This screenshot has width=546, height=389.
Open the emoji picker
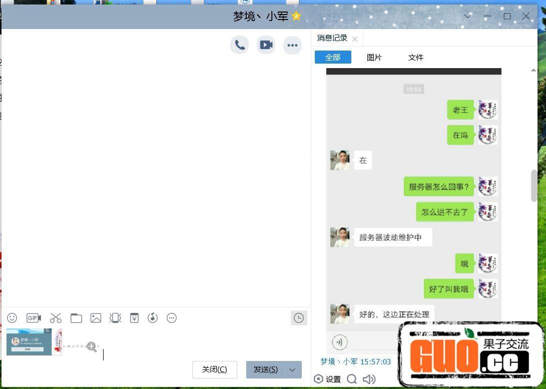point(12,318)
